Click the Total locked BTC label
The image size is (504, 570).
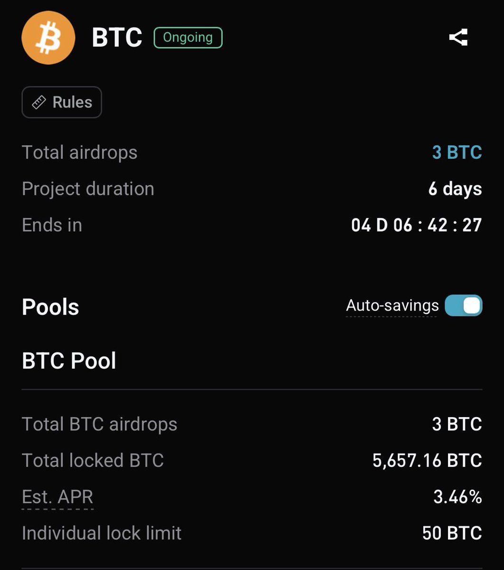pyautogui.click(x=93, y=460)
